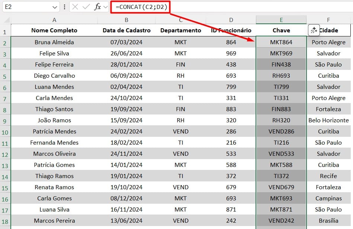Click the Enter checkmark formula button

pyautogui.click(x=86, y=7)
